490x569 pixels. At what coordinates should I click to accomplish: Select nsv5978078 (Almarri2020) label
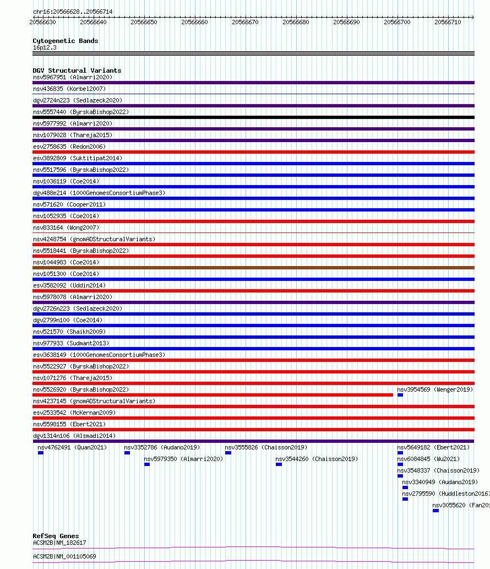click(73, 297)
